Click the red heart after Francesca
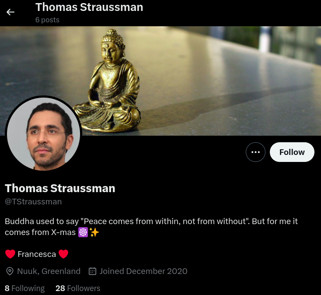This screenshot has height=295, width=321. point(63,254)
